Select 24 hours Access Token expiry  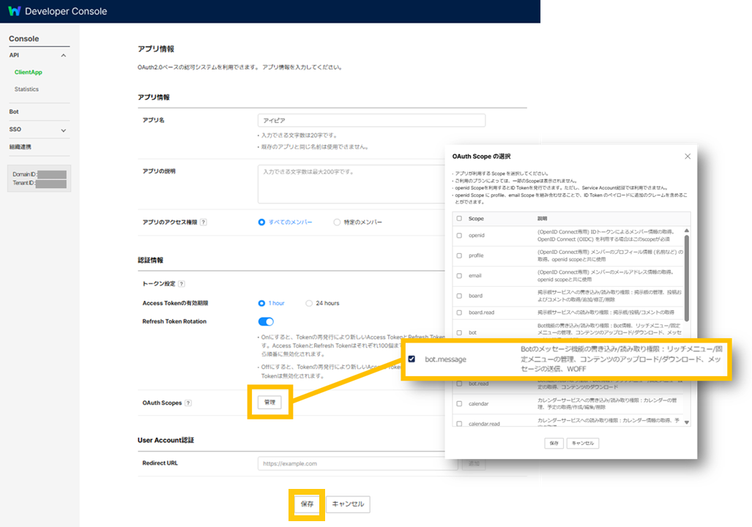click(309, 303)
